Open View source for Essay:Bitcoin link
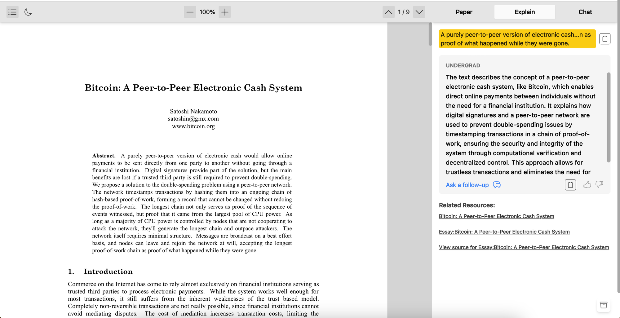The height and width of the screenshot is (318, 620). 524,247
